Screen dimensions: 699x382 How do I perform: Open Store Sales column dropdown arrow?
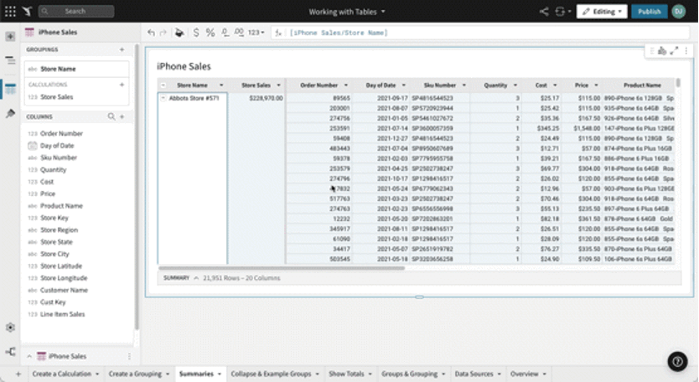278,85
